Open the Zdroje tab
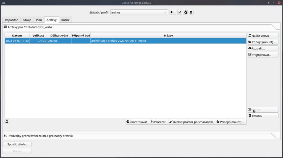Screen dimensions: 283x158 (27, 20)
